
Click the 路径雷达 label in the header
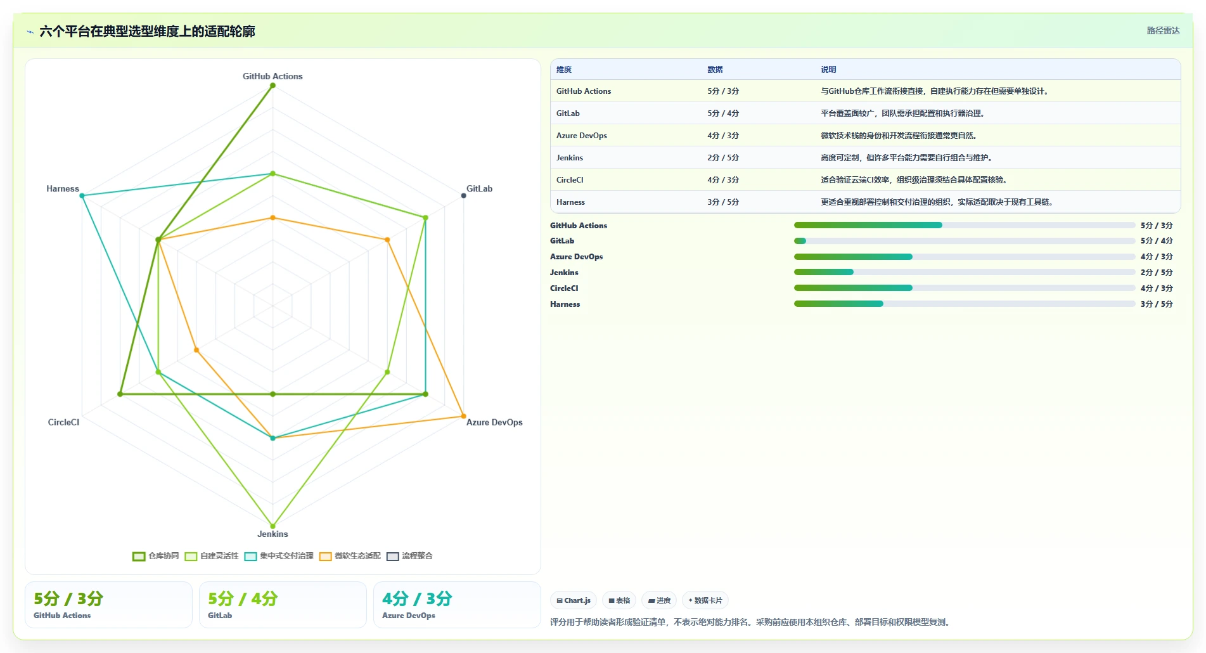click(1163, 30)
